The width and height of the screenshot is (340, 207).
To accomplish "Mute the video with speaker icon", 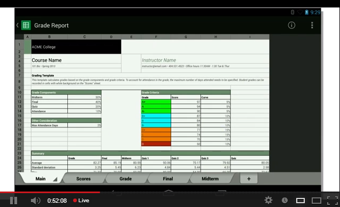I will click(35, 201).
